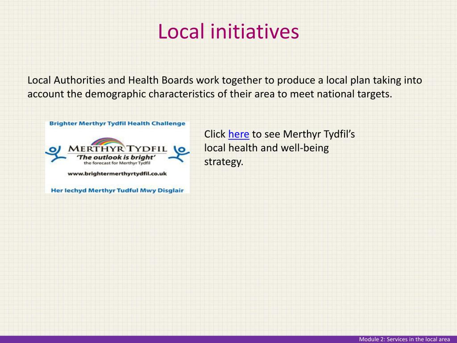Click the paragraph starting 'Local Authorities and Health Boards'

click(224, 87)
